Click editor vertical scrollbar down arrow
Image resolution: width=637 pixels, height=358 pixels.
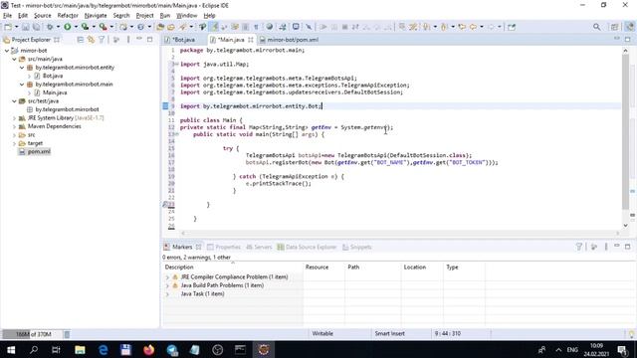pos(626,226)
